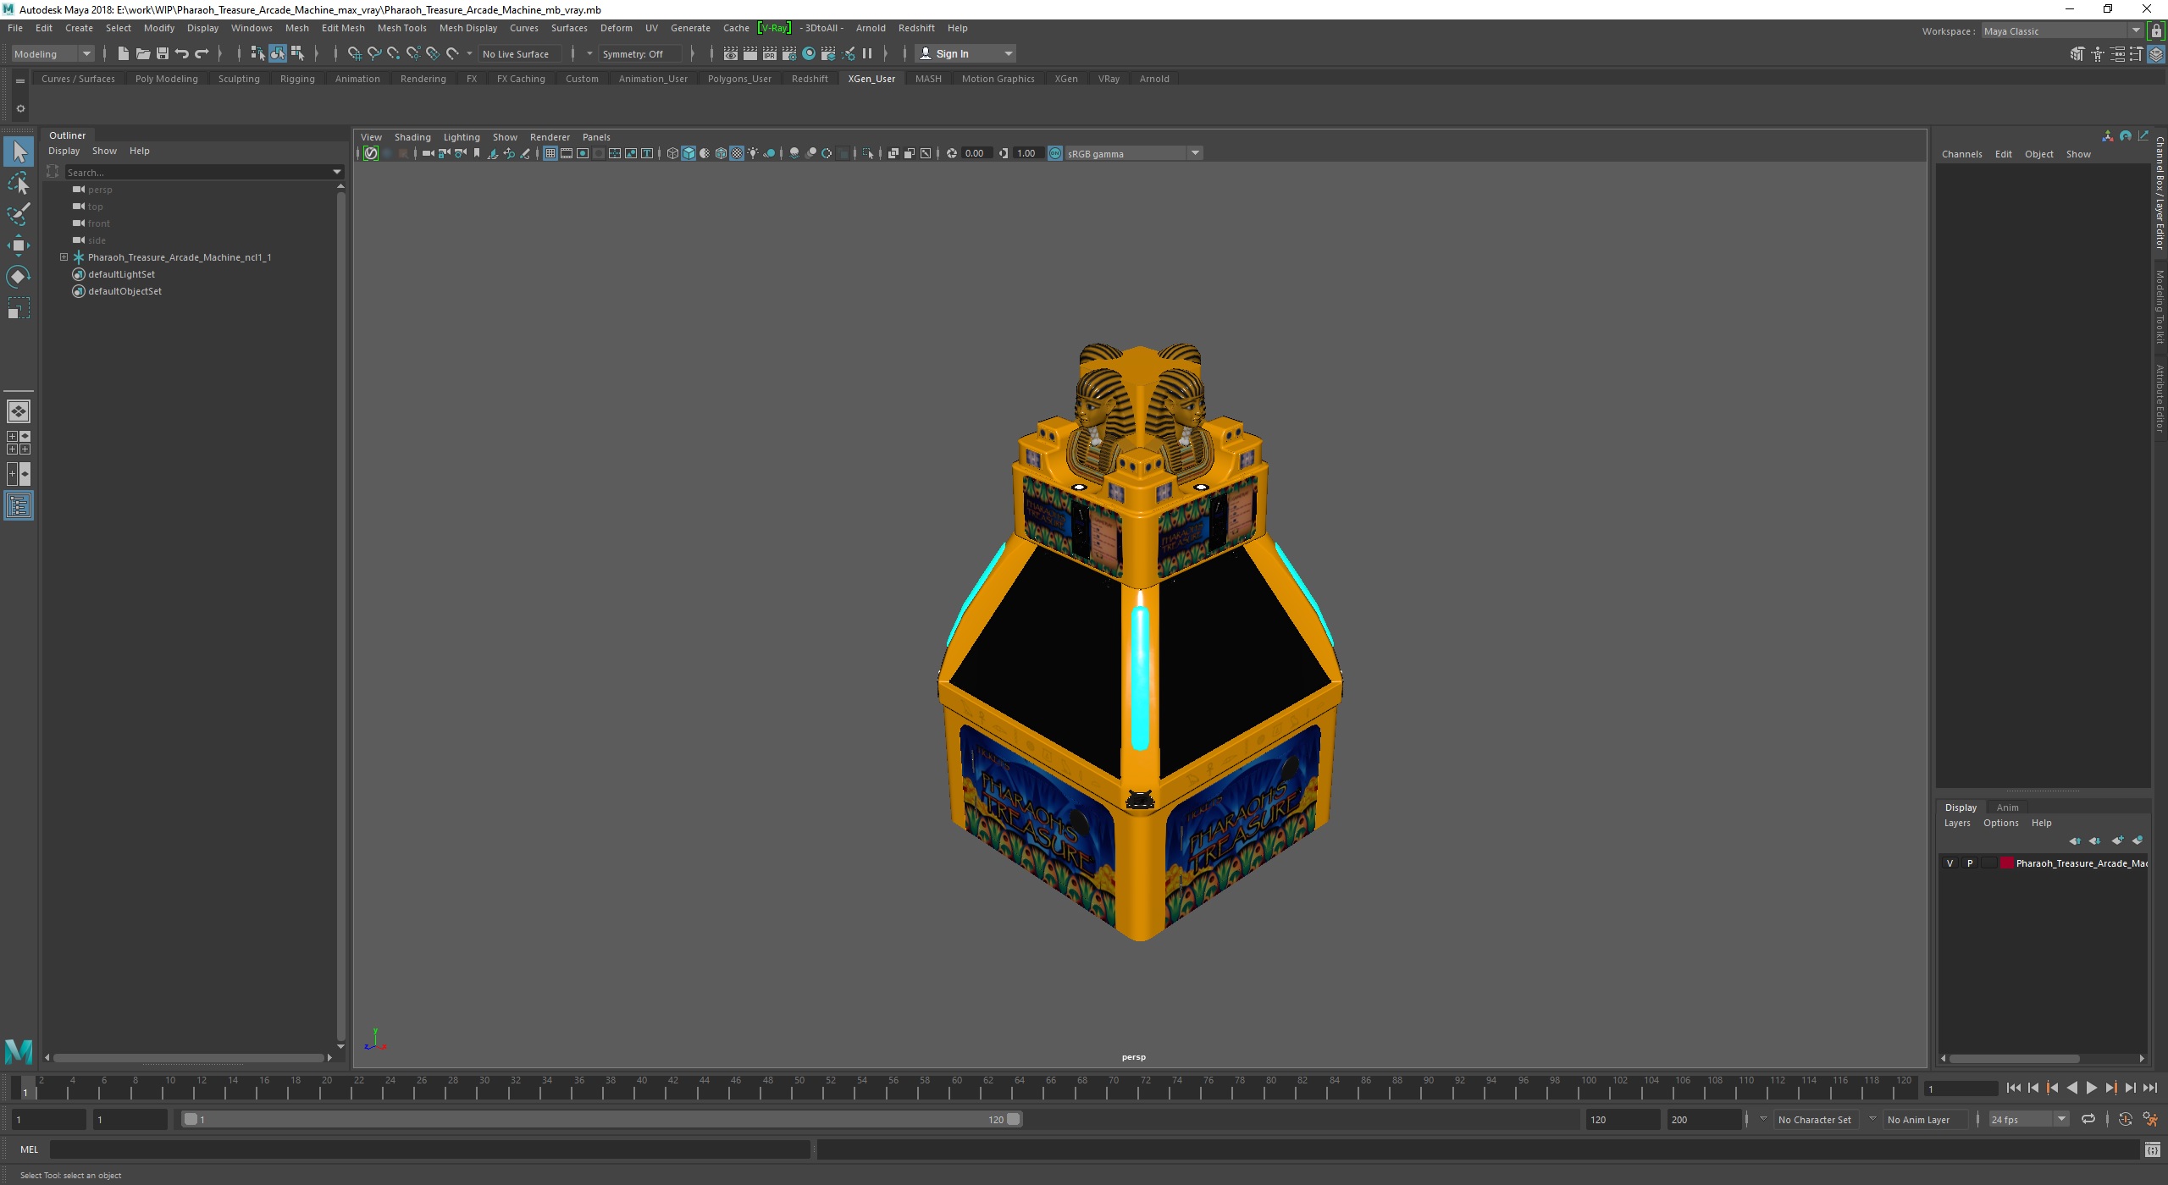Toggle loop playback mode button
Screen dimensions: 2168x1185
2088,1119
